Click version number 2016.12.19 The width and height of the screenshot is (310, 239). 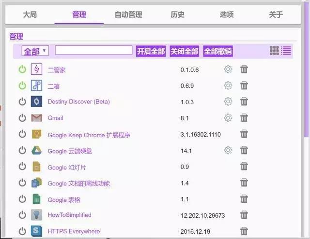(x=195, y=231)
